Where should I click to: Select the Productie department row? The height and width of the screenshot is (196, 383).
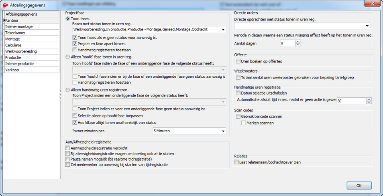(32, 58)
